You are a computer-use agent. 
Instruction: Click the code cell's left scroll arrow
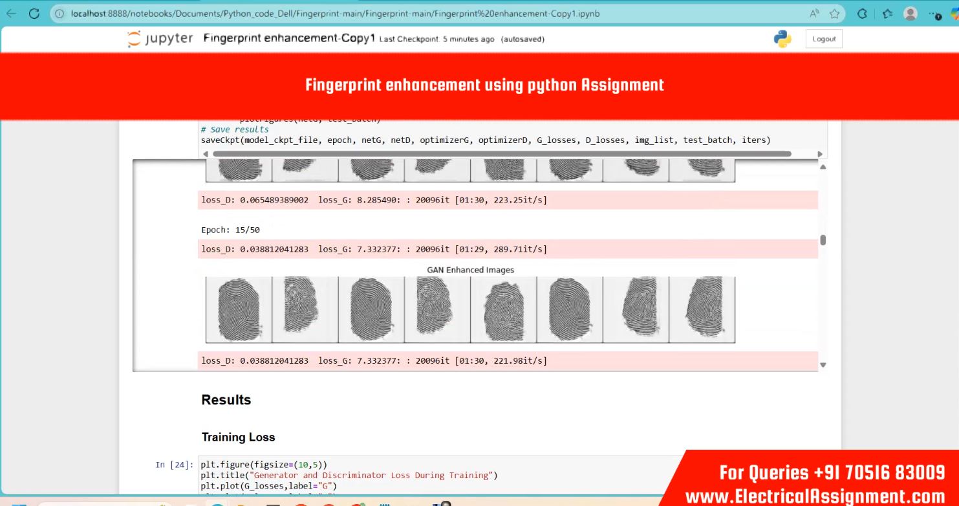(x=206, y=154)
